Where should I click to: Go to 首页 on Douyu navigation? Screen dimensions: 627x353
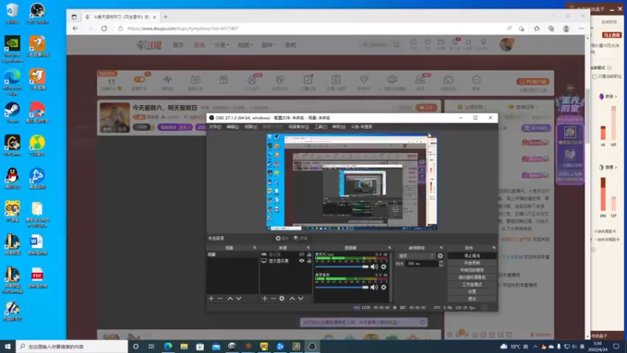(178, 45)
